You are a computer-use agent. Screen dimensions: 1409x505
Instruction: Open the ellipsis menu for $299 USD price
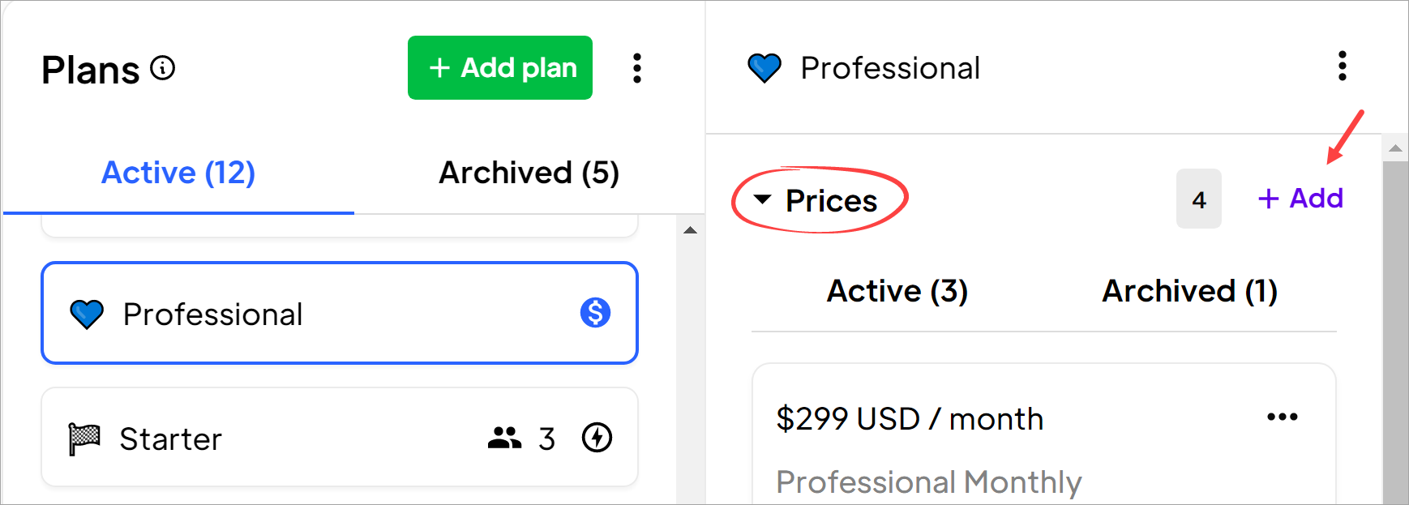pos(1283,417)
